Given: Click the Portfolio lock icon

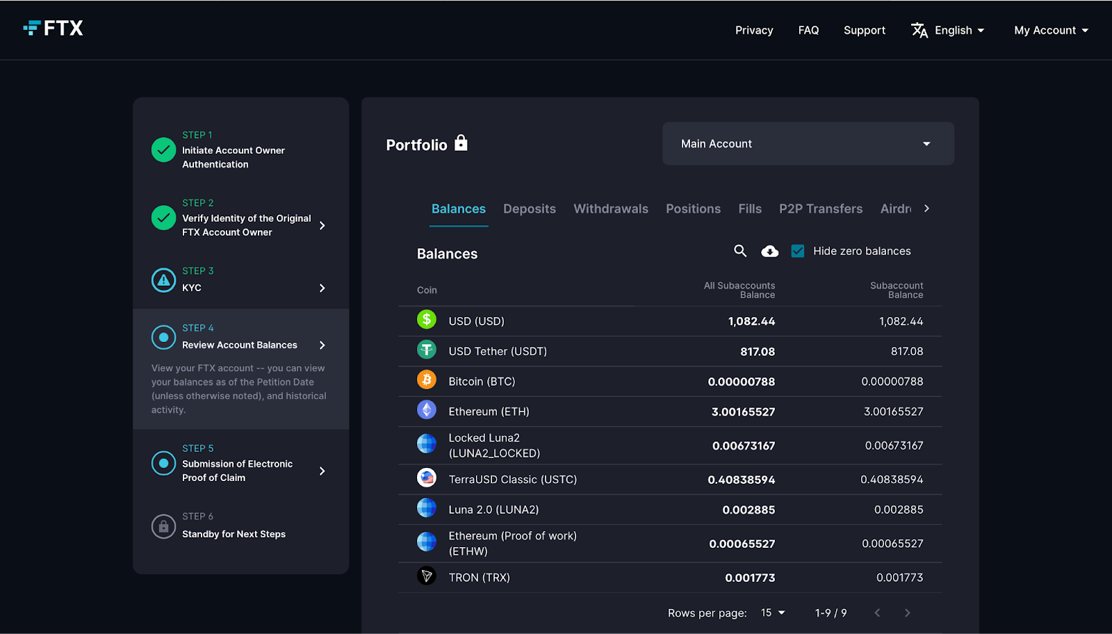Looking at the screenshot, I should 461,143.
